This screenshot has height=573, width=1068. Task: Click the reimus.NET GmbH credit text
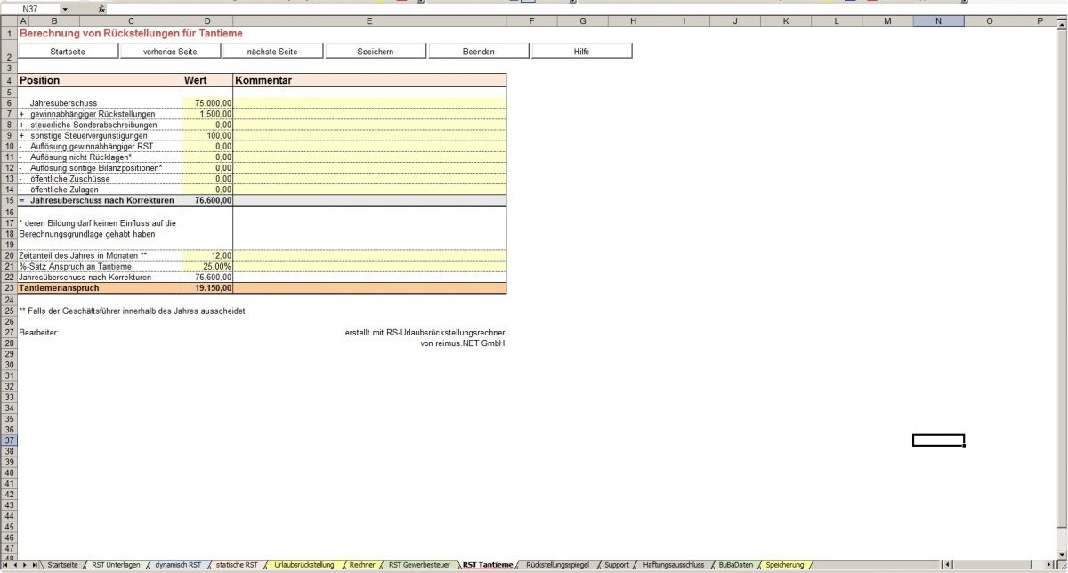point(463,343)
